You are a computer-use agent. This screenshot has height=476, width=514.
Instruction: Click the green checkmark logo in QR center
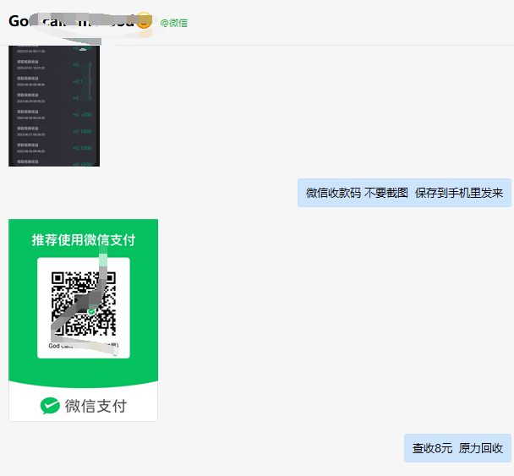point(91,311)
